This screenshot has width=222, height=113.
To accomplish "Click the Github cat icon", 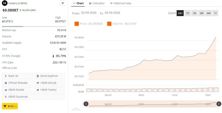I will tap(38, 83).
